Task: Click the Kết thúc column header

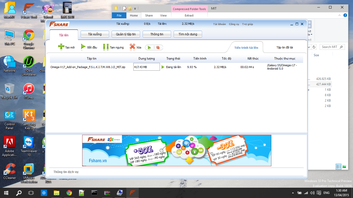Action: pos(253,59)
